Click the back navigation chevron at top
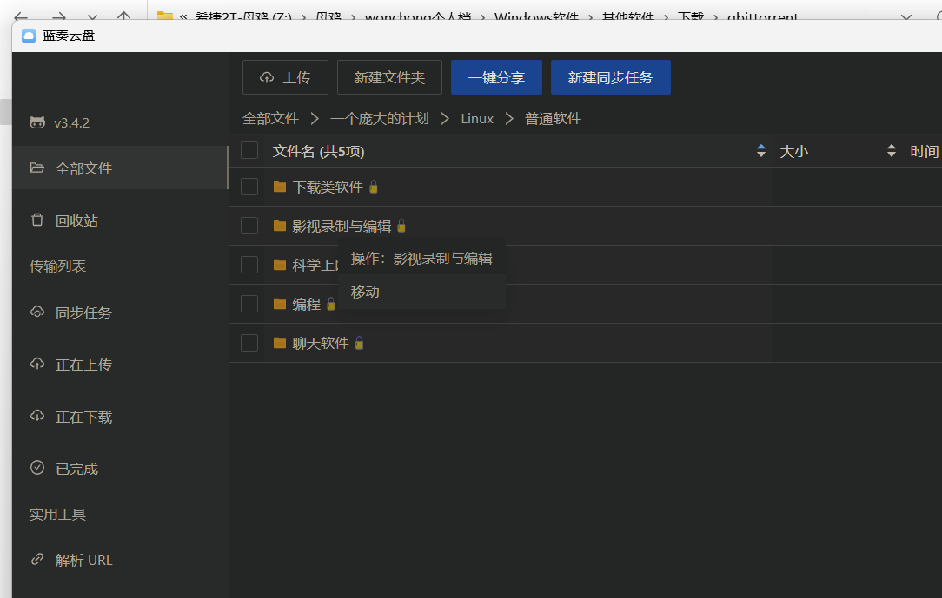Viewport: 942px width, 598px height. tap(19, 16)
